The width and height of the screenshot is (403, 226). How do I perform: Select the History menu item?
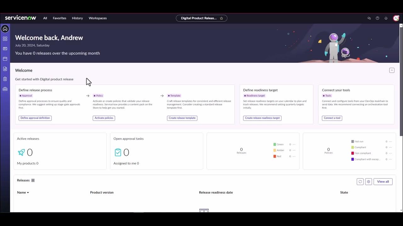click(x=77, y=18)
